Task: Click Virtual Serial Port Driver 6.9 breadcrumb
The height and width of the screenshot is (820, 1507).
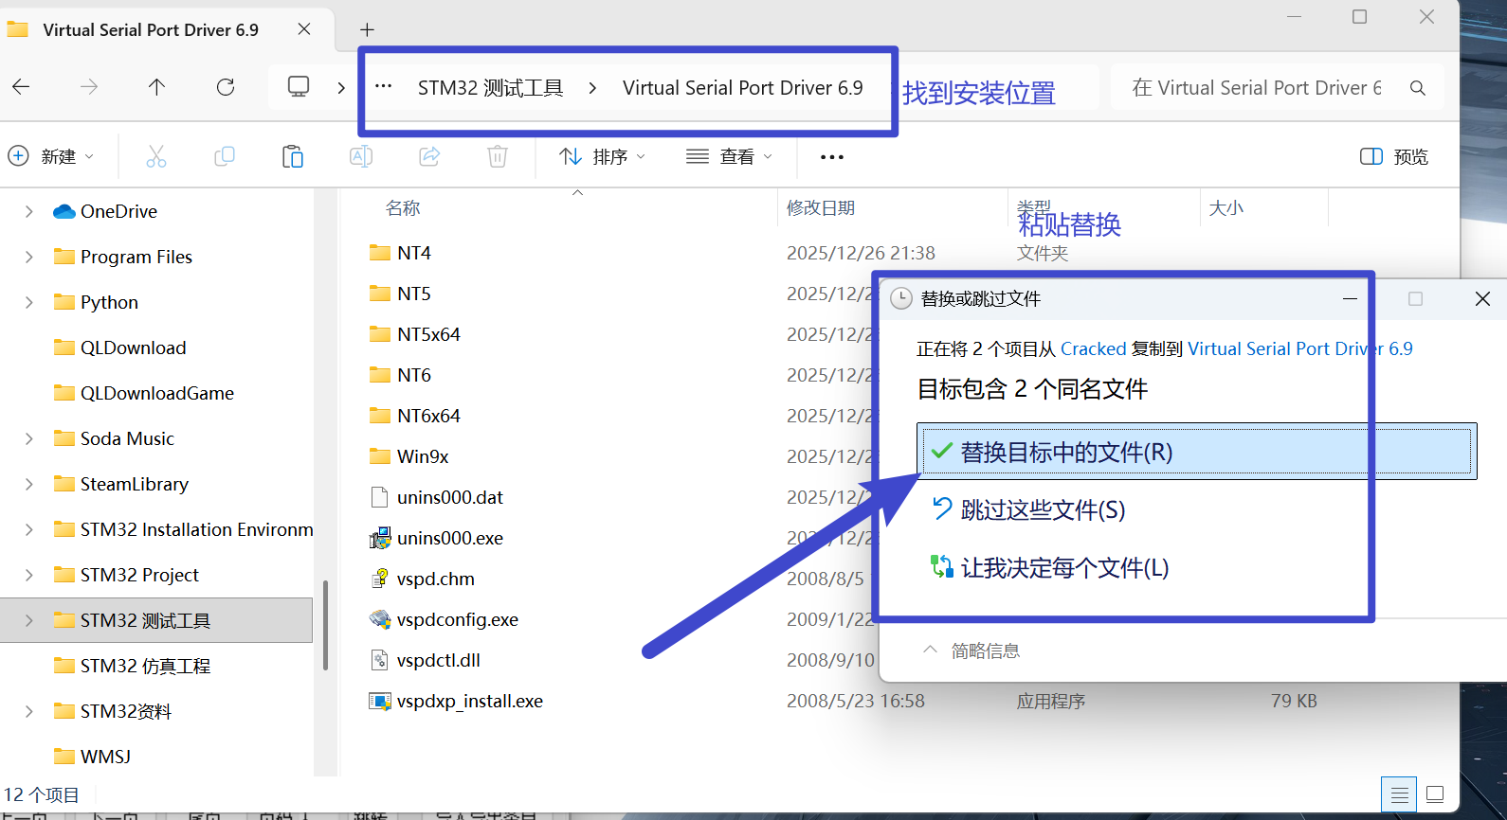Action: tap(743, 88)
